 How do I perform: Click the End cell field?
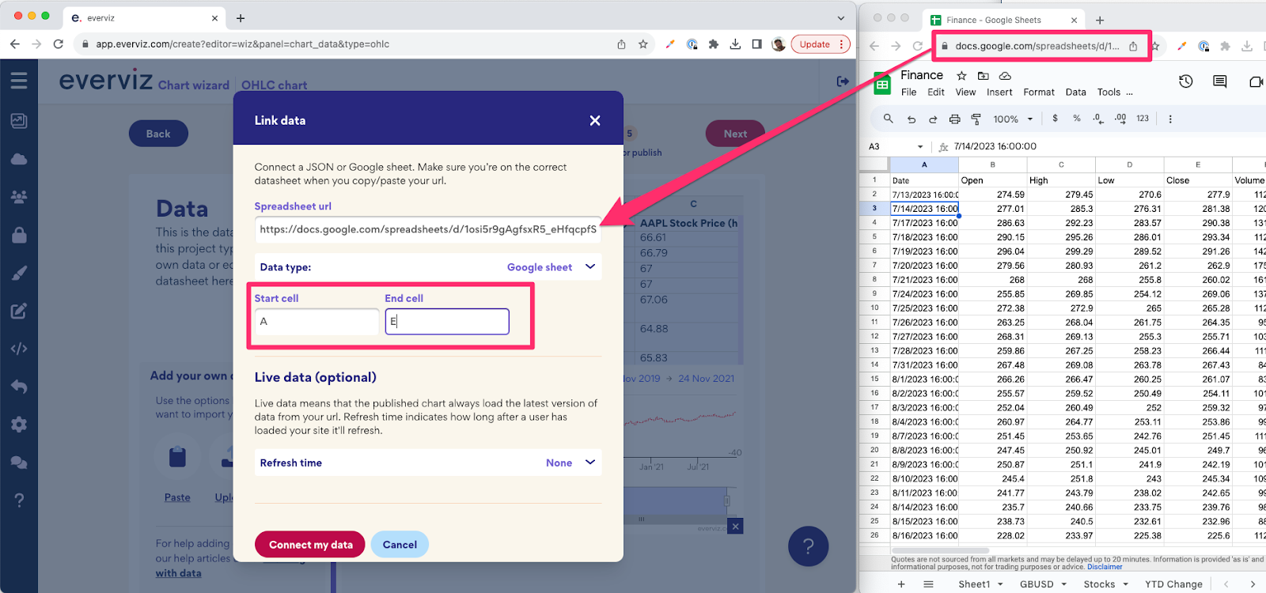447,322
